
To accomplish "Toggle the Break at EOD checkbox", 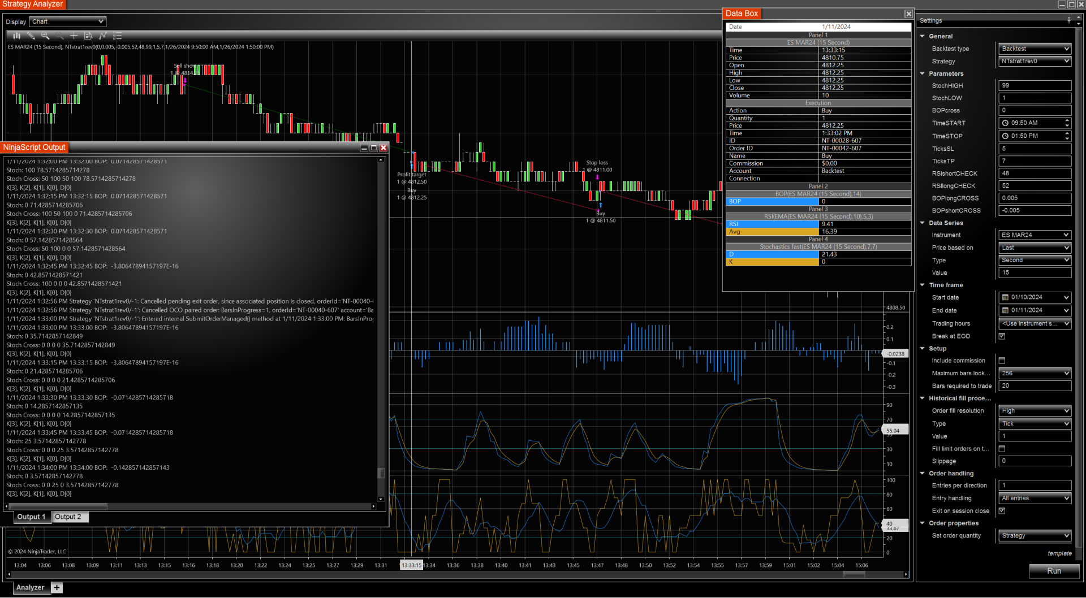I will pos(1002,336).
